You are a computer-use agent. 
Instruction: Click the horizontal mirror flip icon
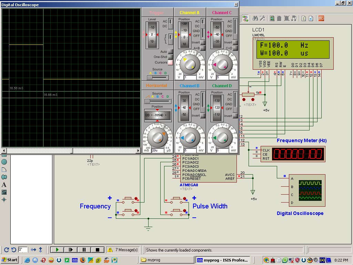[x=33, y=249]
